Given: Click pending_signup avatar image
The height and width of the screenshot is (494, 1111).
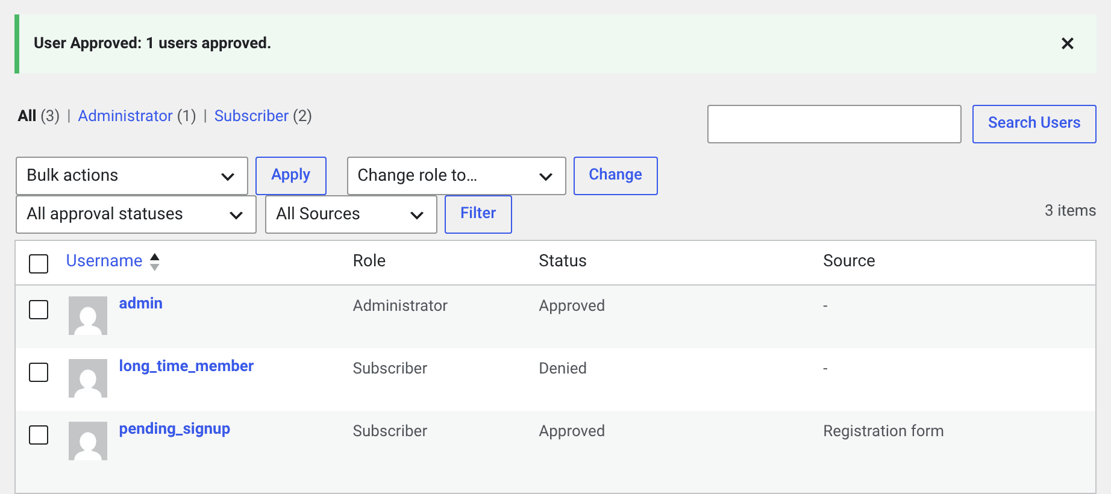Looking at the screenshot, I should [x=88, y=441].
